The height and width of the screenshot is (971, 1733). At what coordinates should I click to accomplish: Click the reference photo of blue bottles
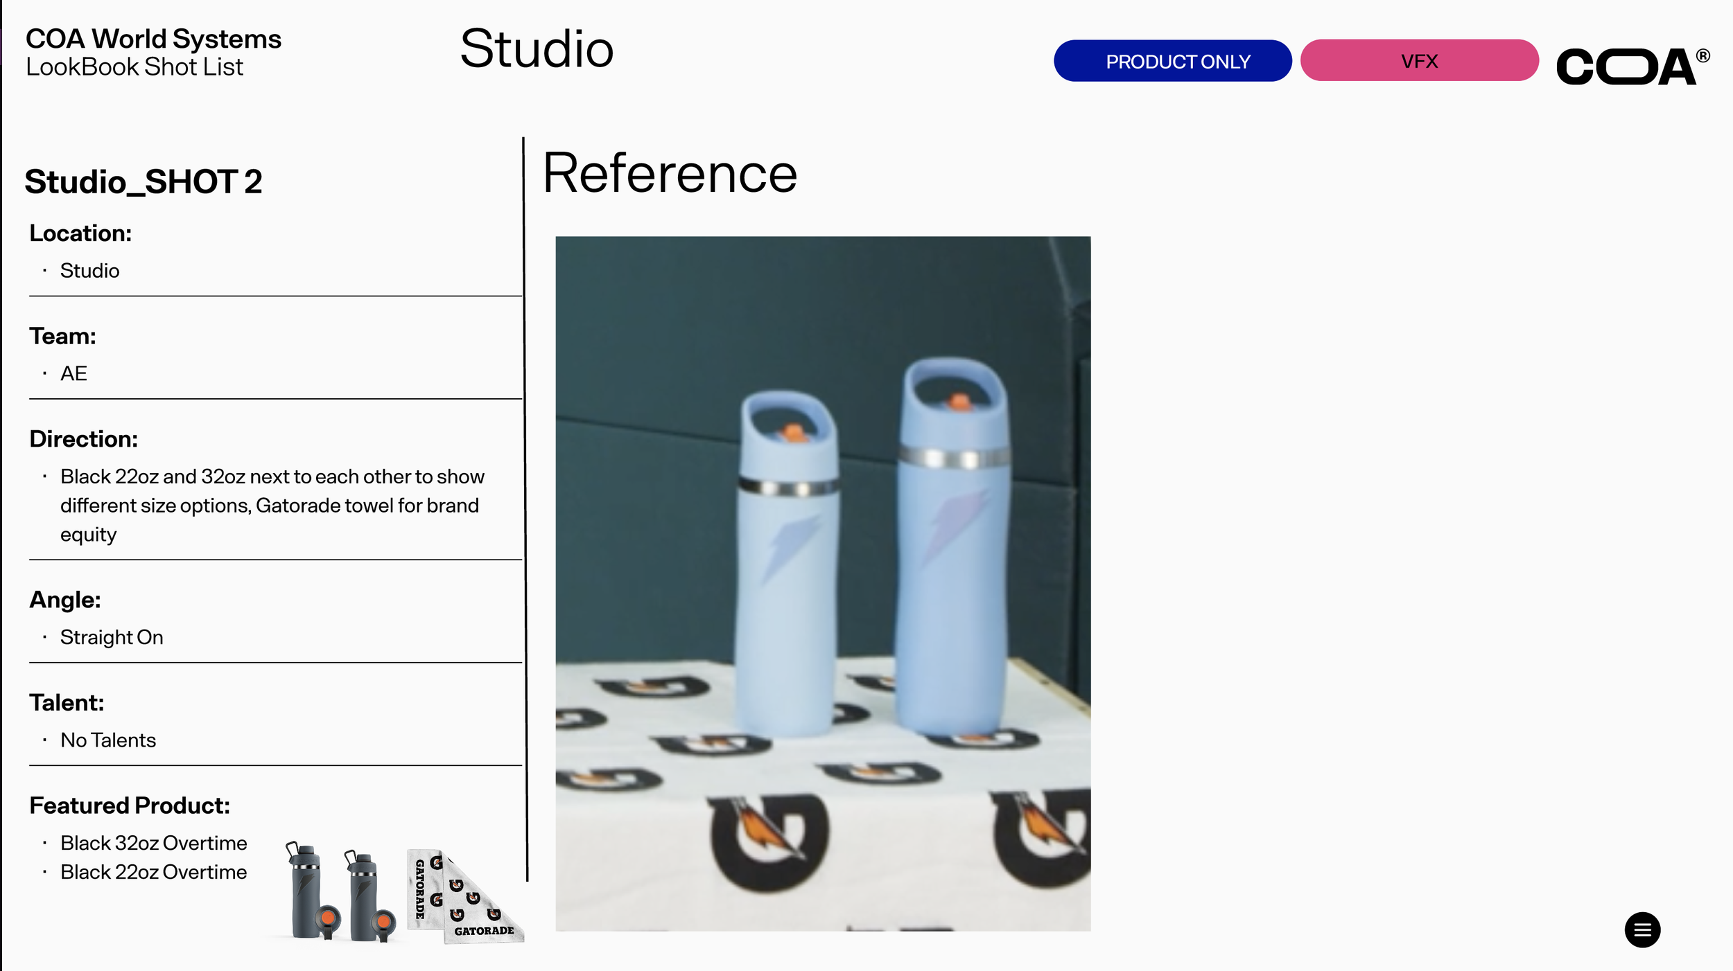823,583
